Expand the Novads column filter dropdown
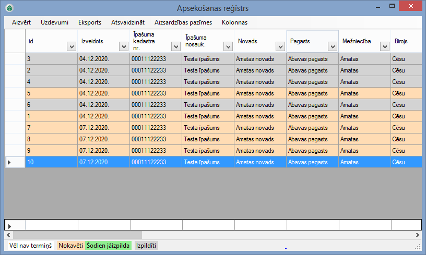 tap(280, 46)
